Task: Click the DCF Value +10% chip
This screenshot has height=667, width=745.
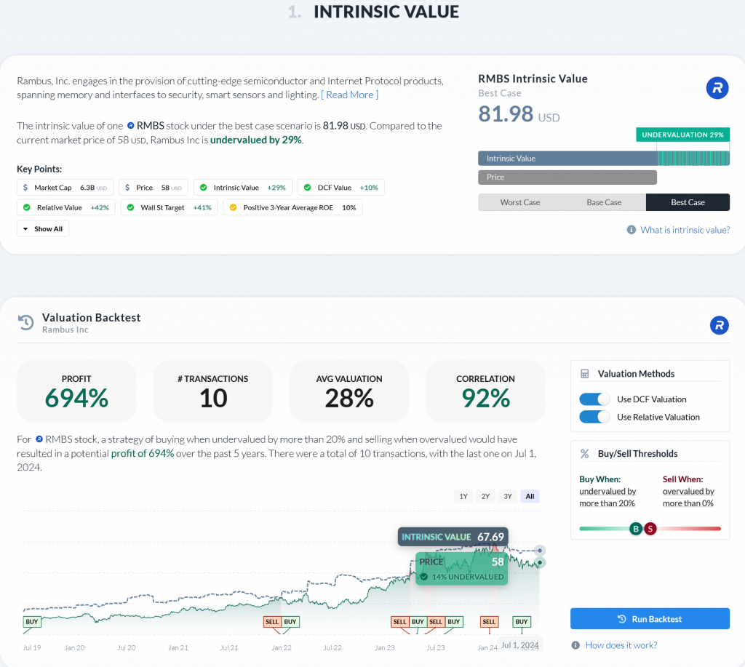Action: tap(341, 188)
